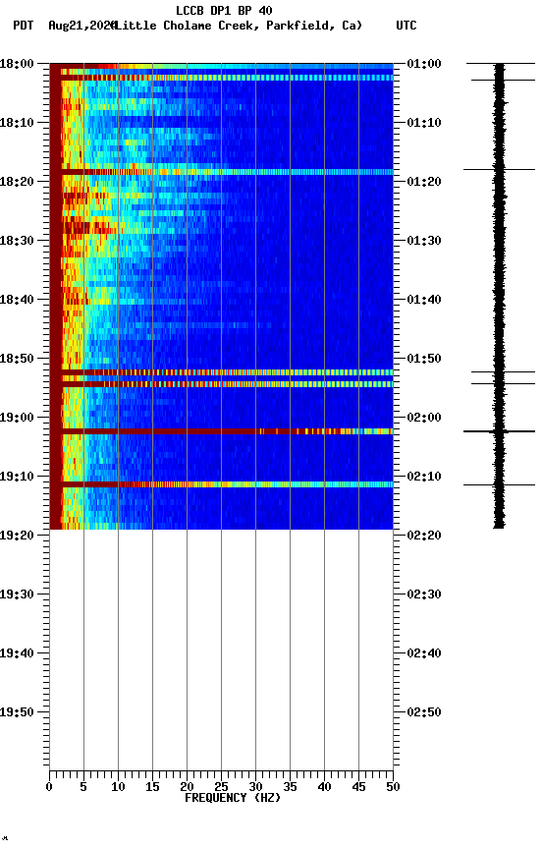
Task: Click the '19:20' PDT time label
Action: (x=17, y=536)
